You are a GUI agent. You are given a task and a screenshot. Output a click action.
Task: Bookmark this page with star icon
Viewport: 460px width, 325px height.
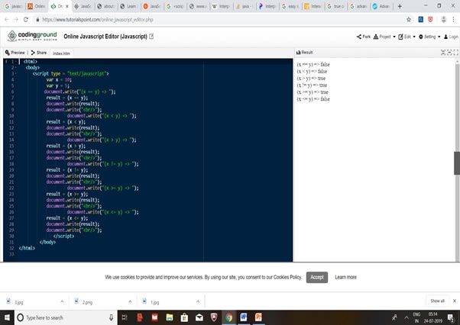pyautogui.click(x=409, y=20)
